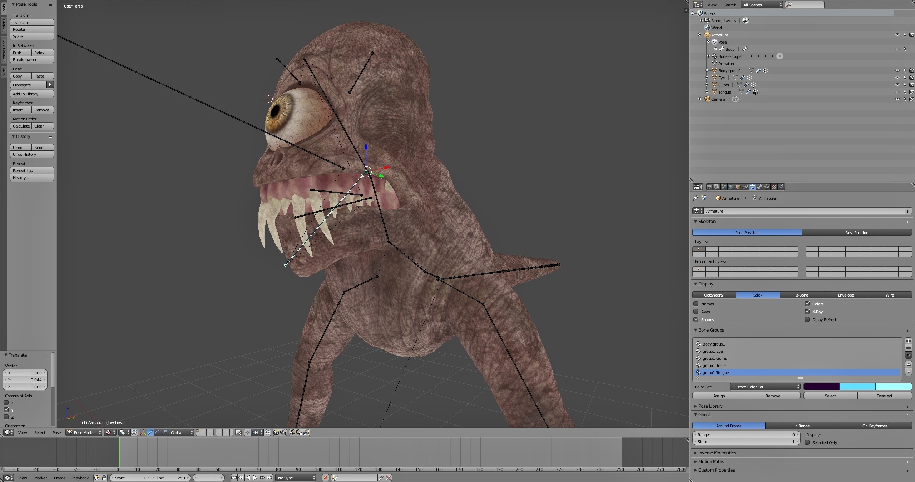Viewport: 915px width, 482px height.
Task: Paste flipped pose icon in header
Action: click(x=306, y=432)
